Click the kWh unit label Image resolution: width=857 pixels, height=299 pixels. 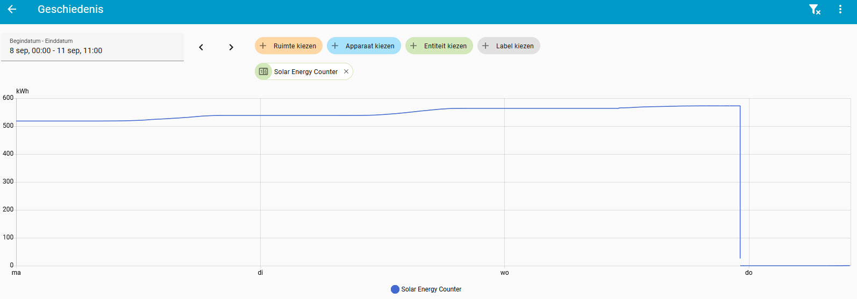click(x=23, y=91)
